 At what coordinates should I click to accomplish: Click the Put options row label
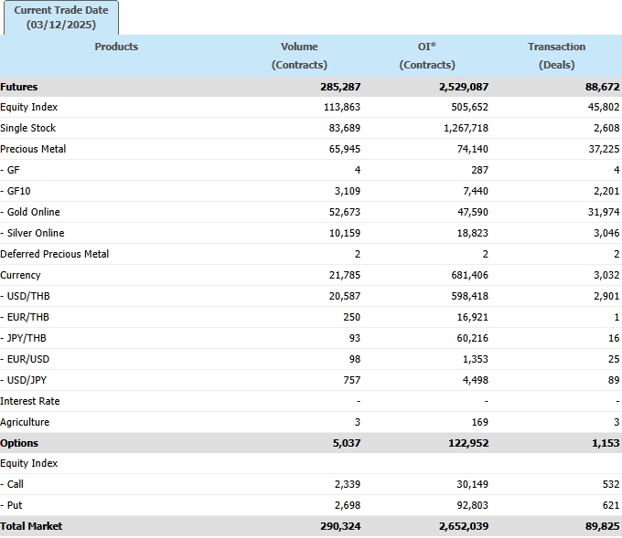click(x=12, y=505)
